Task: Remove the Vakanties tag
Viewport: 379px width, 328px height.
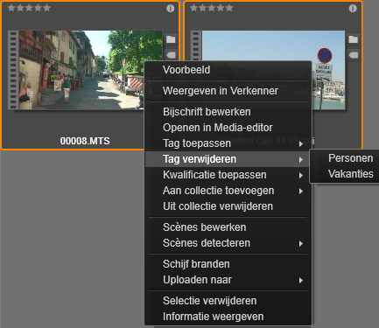Action: pyautogui.click(x=350, y=174)
